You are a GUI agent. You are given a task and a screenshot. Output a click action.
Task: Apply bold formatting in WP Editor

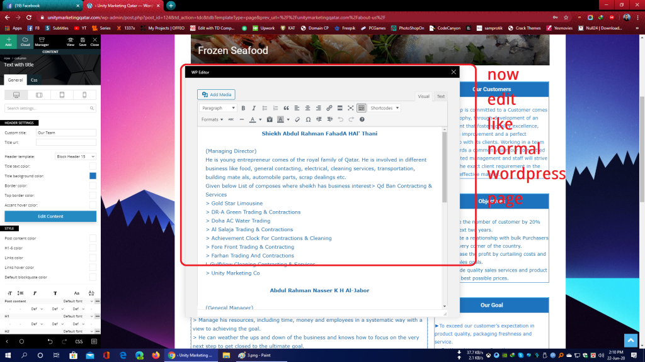click(243, 108)
